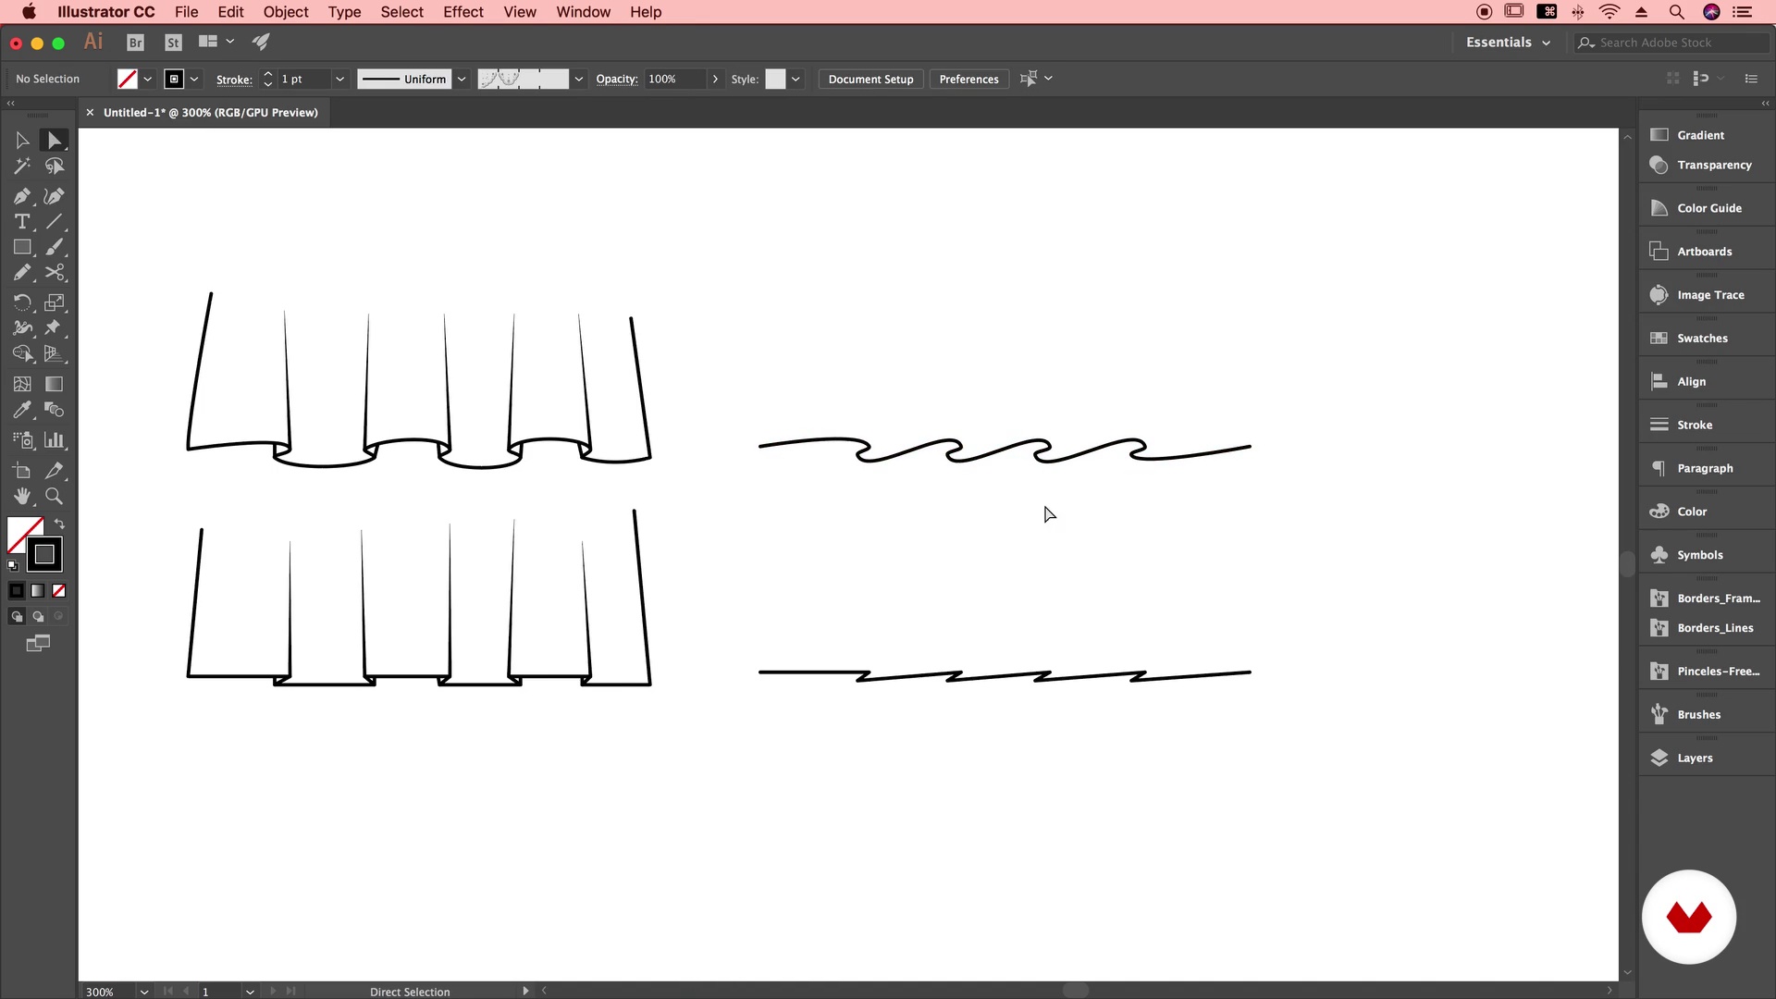Open fill color dropdown in control bar
This screenshot has height=999, width=1776.
coord(147,80)
